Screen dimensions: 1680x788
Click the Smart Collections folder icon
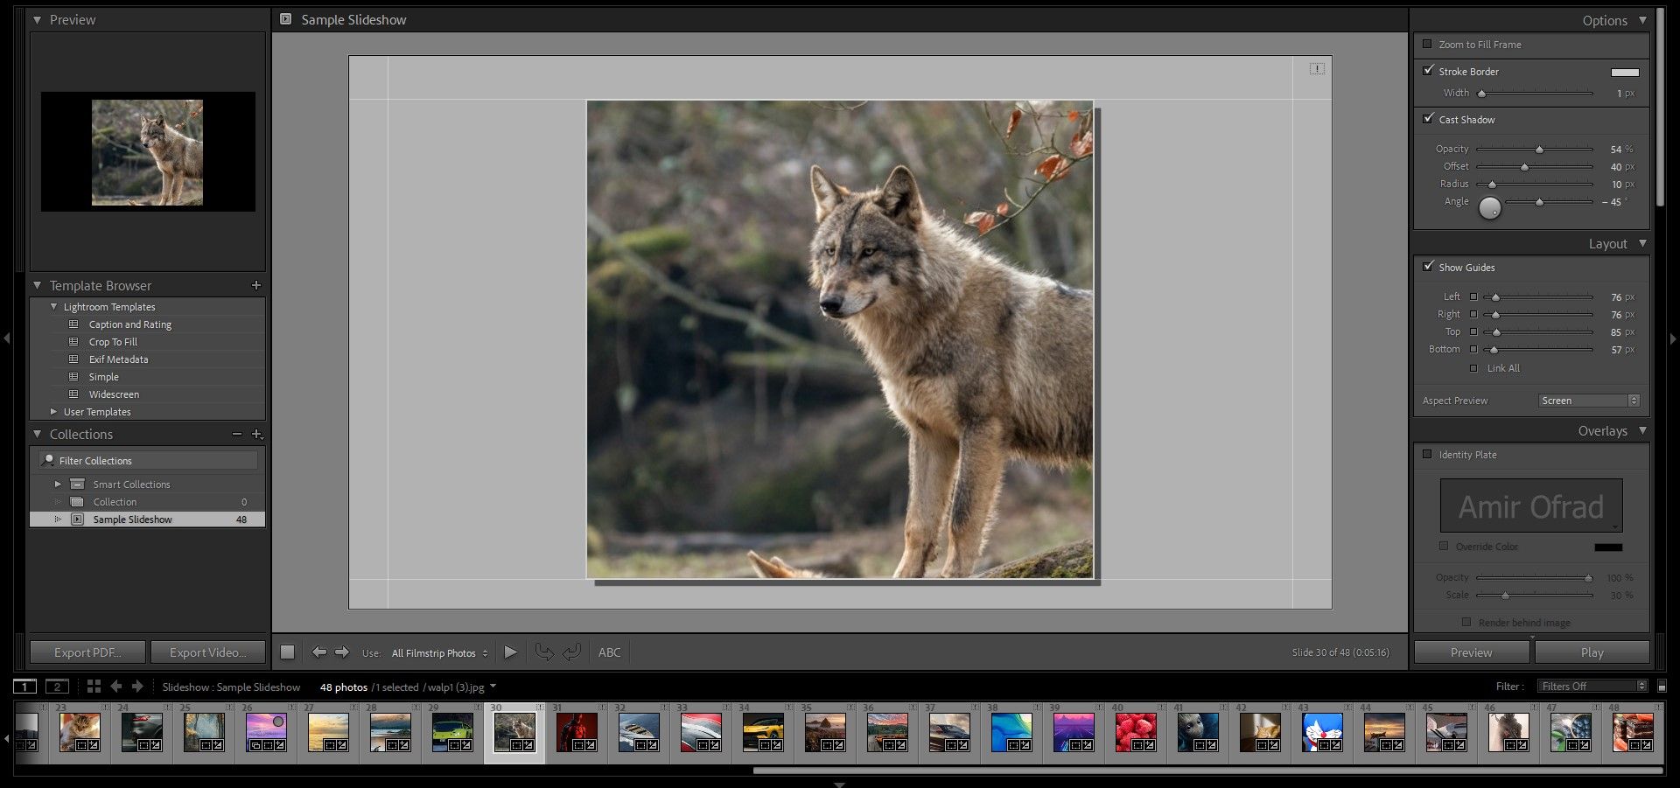[77, 485]
